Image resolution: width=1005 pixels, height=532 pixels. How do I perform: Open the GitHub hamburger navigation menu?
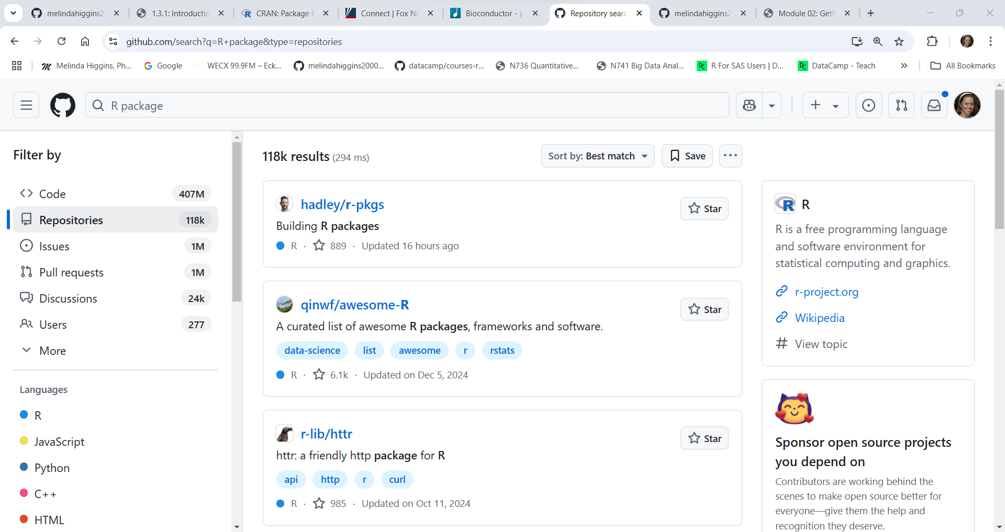pyautogui.click(x=26, y=106)
